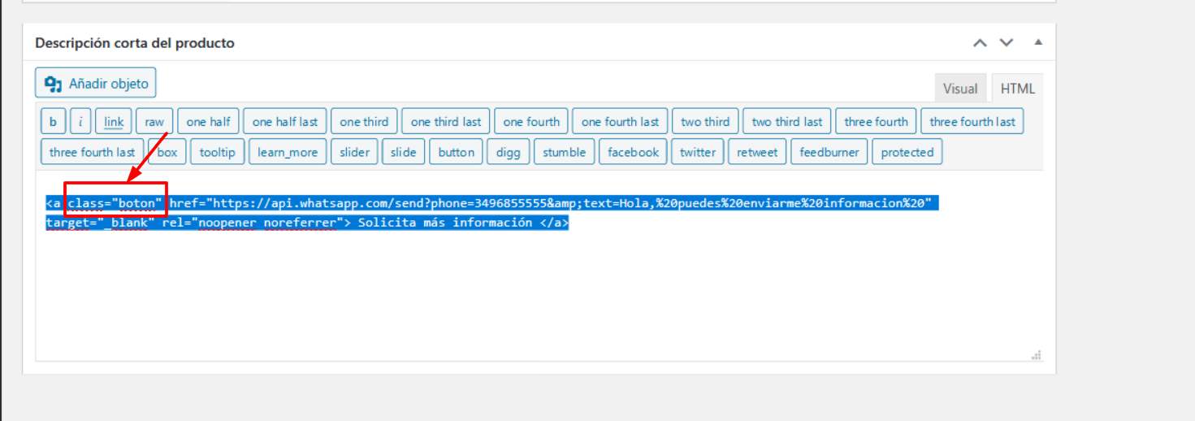Screen dimensions: 1195x421
Task: Insert the two third shortcode
Action: tap(705, 122)
